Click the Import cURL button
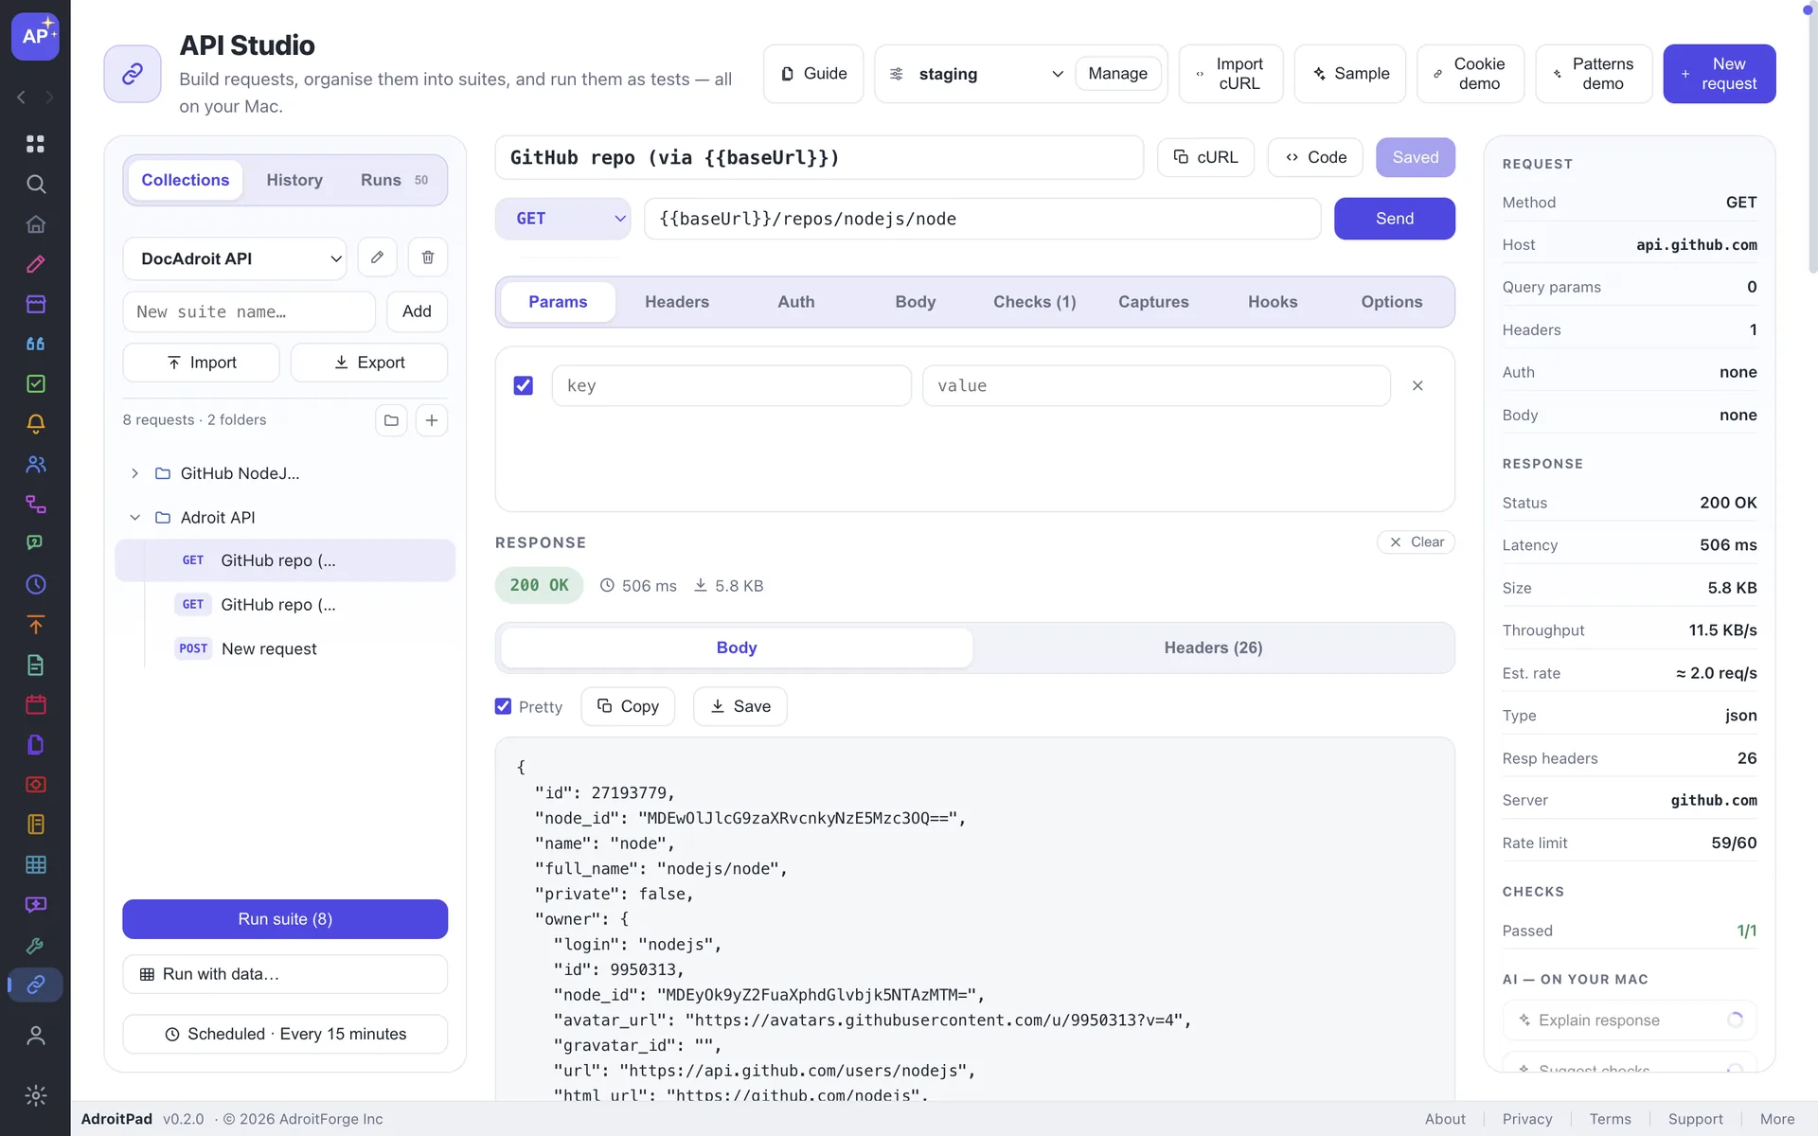 pyautogui.click(x=1230, y=74)
